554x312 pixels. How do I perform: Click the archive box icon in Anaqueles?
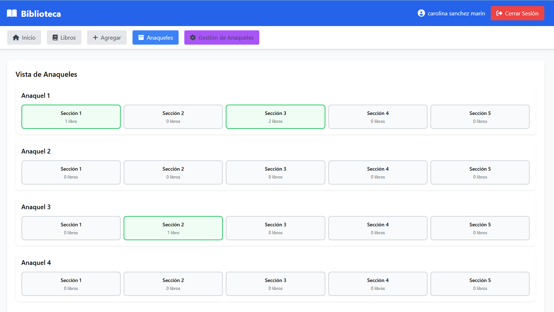[x=141, y=37]
